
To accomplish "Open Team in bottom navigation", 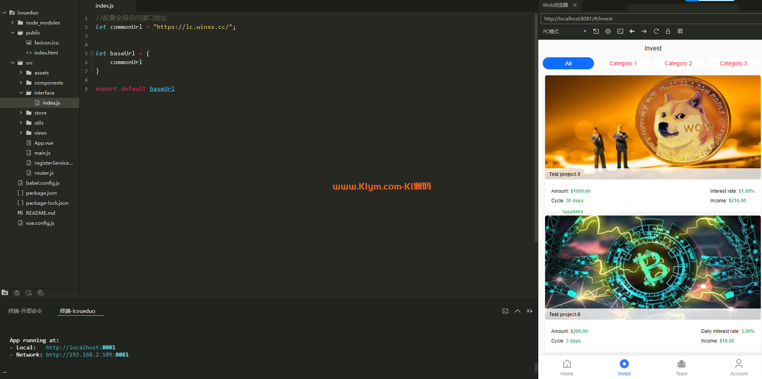I will (x=682, y=368).
